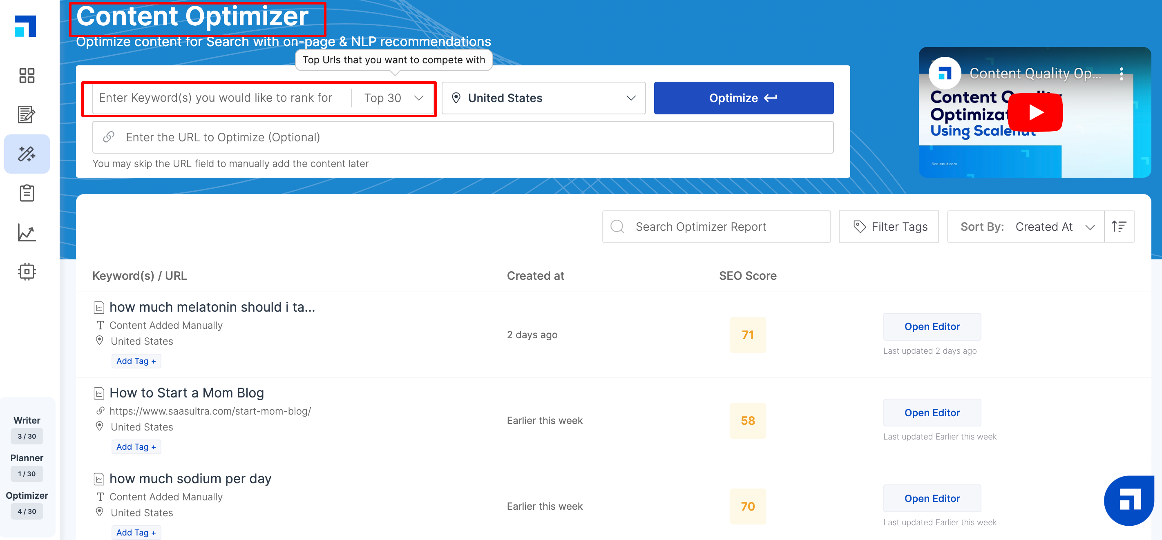1162x540 pixels.
Task: Play the Content Quality Optimization video
Action: click(1035, 112)
